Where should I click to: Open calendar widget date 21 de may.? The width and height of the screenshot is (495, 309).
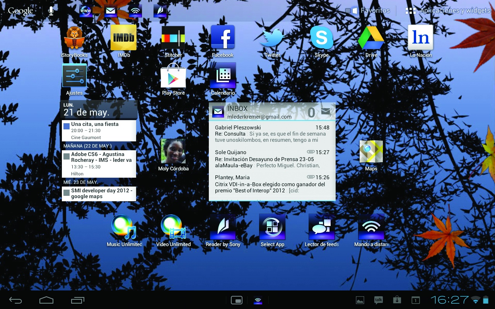tap(99, 109)
